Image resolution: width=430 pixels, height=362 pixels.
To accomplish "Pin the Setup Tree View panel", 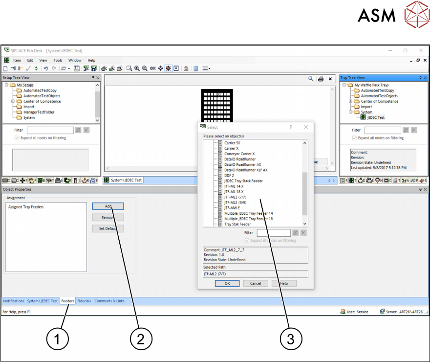I will tap(93, 78).
